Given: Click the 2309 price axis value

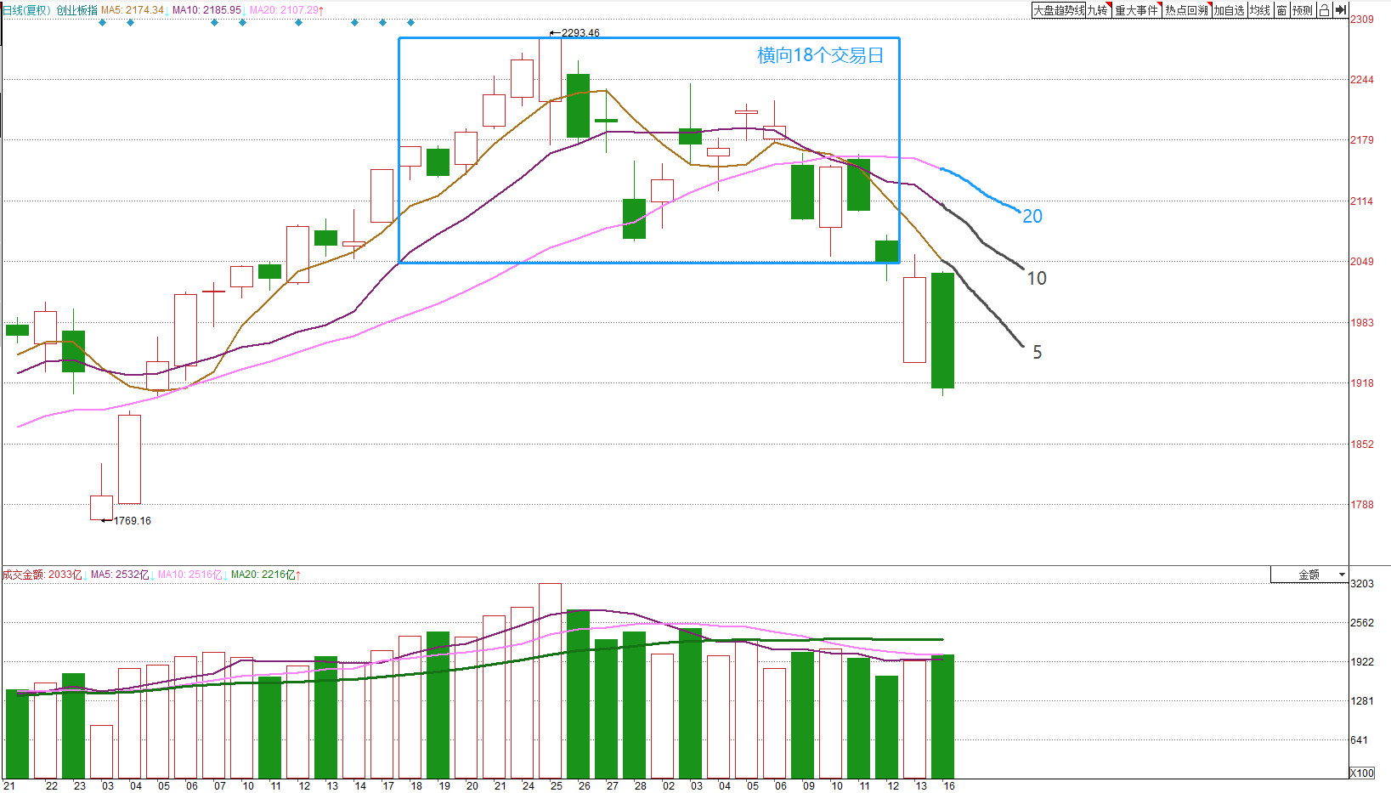Looking at the screenshot, I should point(1362,19).
